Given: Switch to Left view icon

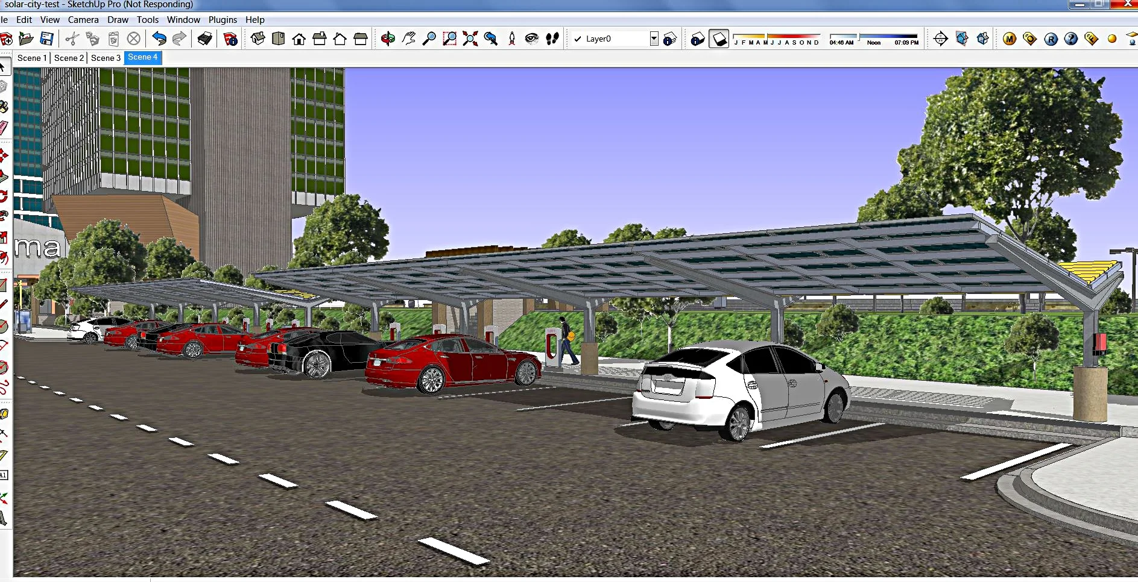Looking at the screenshot, I should [x=361, y=39].
